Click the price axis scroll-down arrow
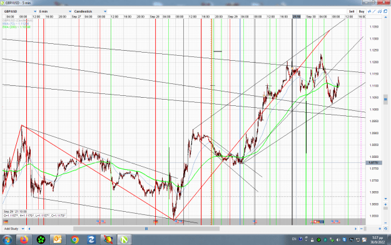391x245 pixels. pos(385,199)
